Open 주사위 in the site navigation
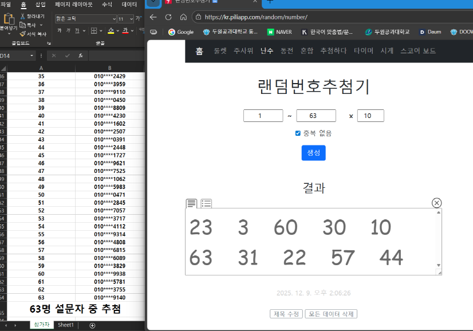 pos(243,51)
